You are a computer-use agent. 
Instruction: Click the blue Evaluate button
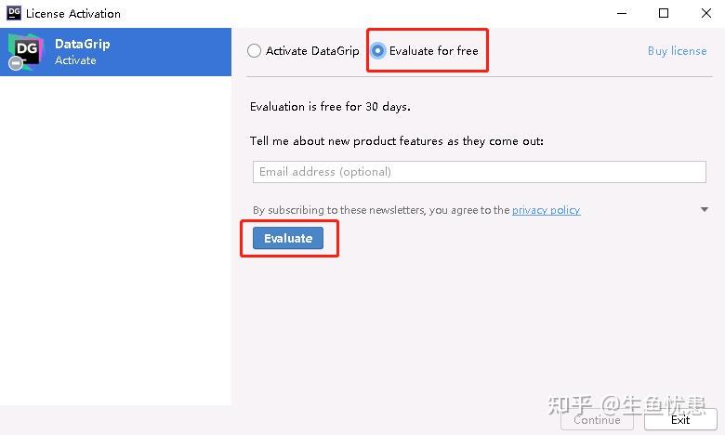(288, 238)
